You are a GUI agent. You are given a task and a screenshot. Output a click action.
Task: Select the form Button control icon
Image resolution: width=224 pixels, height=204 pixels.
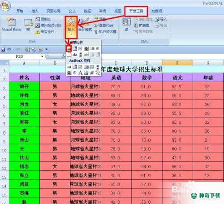pos(69,48)
